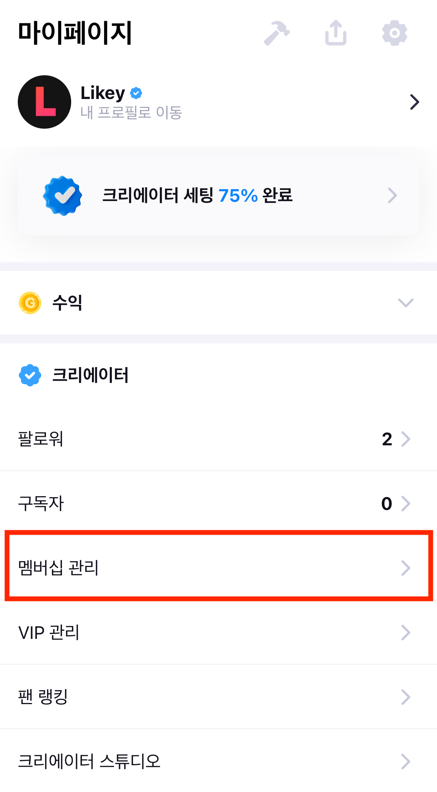Open 구독자 list showing 0
This screenshot has width=437, height=792.
[218, 504]
